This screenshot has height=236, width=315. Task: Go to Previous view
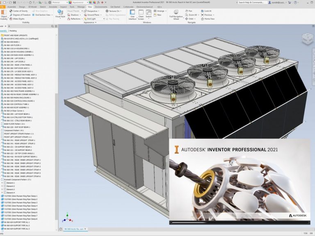(x=207, y=15)
